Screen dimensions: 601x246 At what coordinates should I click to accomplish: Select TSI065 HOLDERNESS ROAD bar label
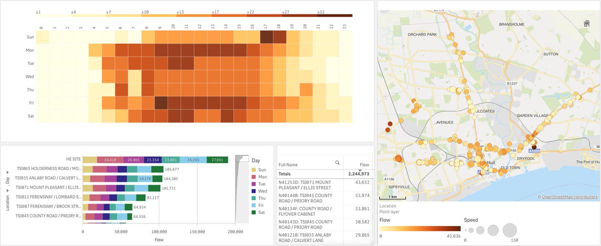pos(49,169)
